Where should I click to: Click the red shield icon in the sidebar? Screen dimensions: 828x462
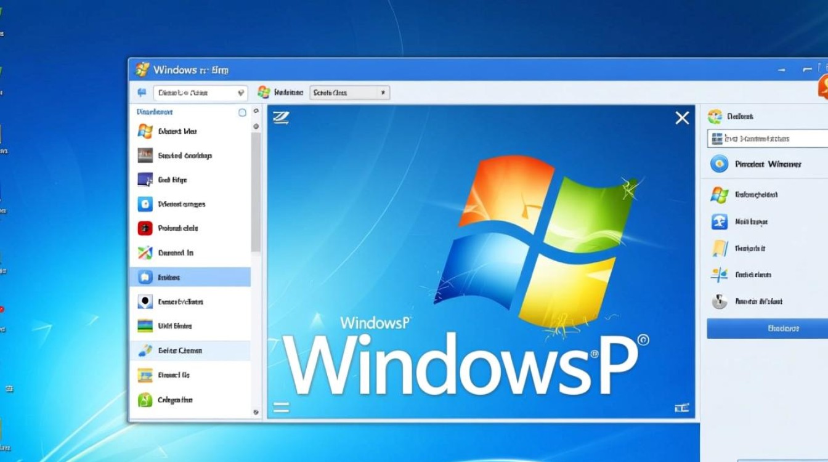145,228
